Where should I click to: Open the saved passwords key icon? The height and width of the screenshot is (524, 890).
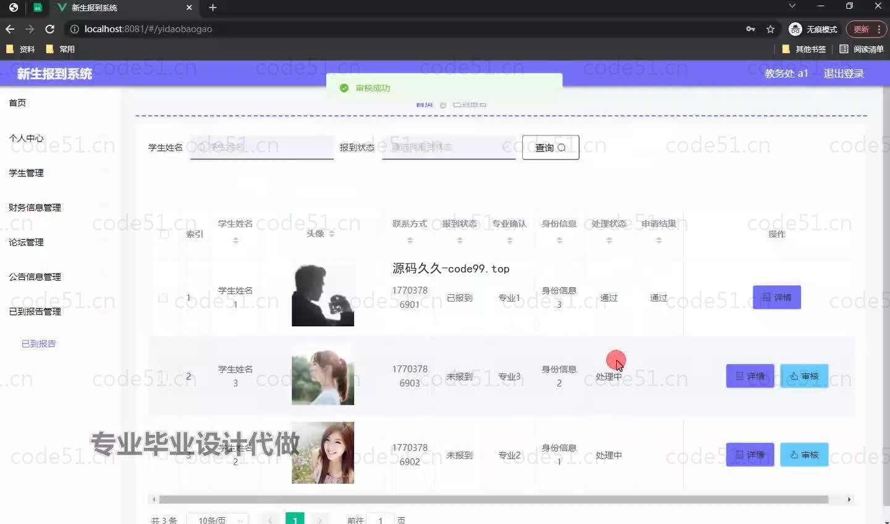(750, 29)
